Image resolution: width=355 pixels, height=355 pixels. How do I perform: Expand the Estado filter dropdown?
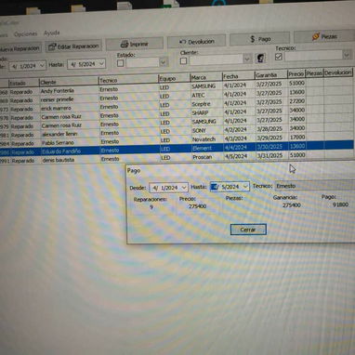click(164, 62)
